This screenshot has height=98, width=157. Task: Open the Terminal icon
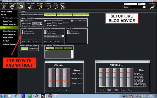tap(48, 7)
